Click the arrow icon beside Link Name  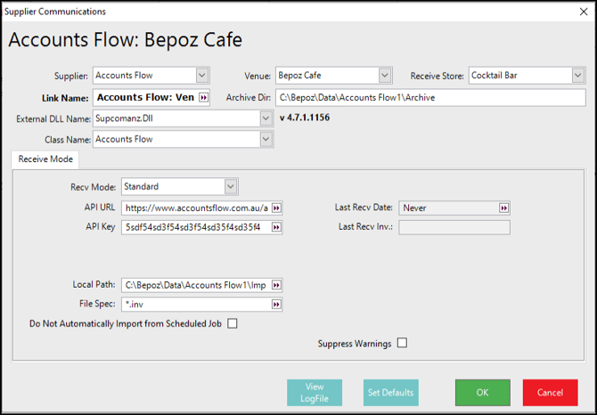click(x=204, y=98)
